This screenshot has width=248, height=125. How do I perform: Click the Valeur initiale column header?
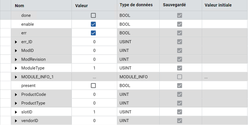coord(218,5)
